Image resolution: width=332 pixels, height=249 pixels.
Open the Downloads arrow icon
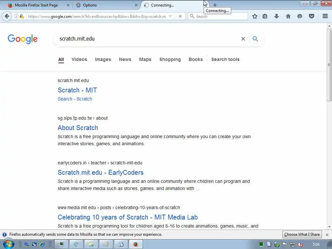pyautogui.click(x=276, y=16)
